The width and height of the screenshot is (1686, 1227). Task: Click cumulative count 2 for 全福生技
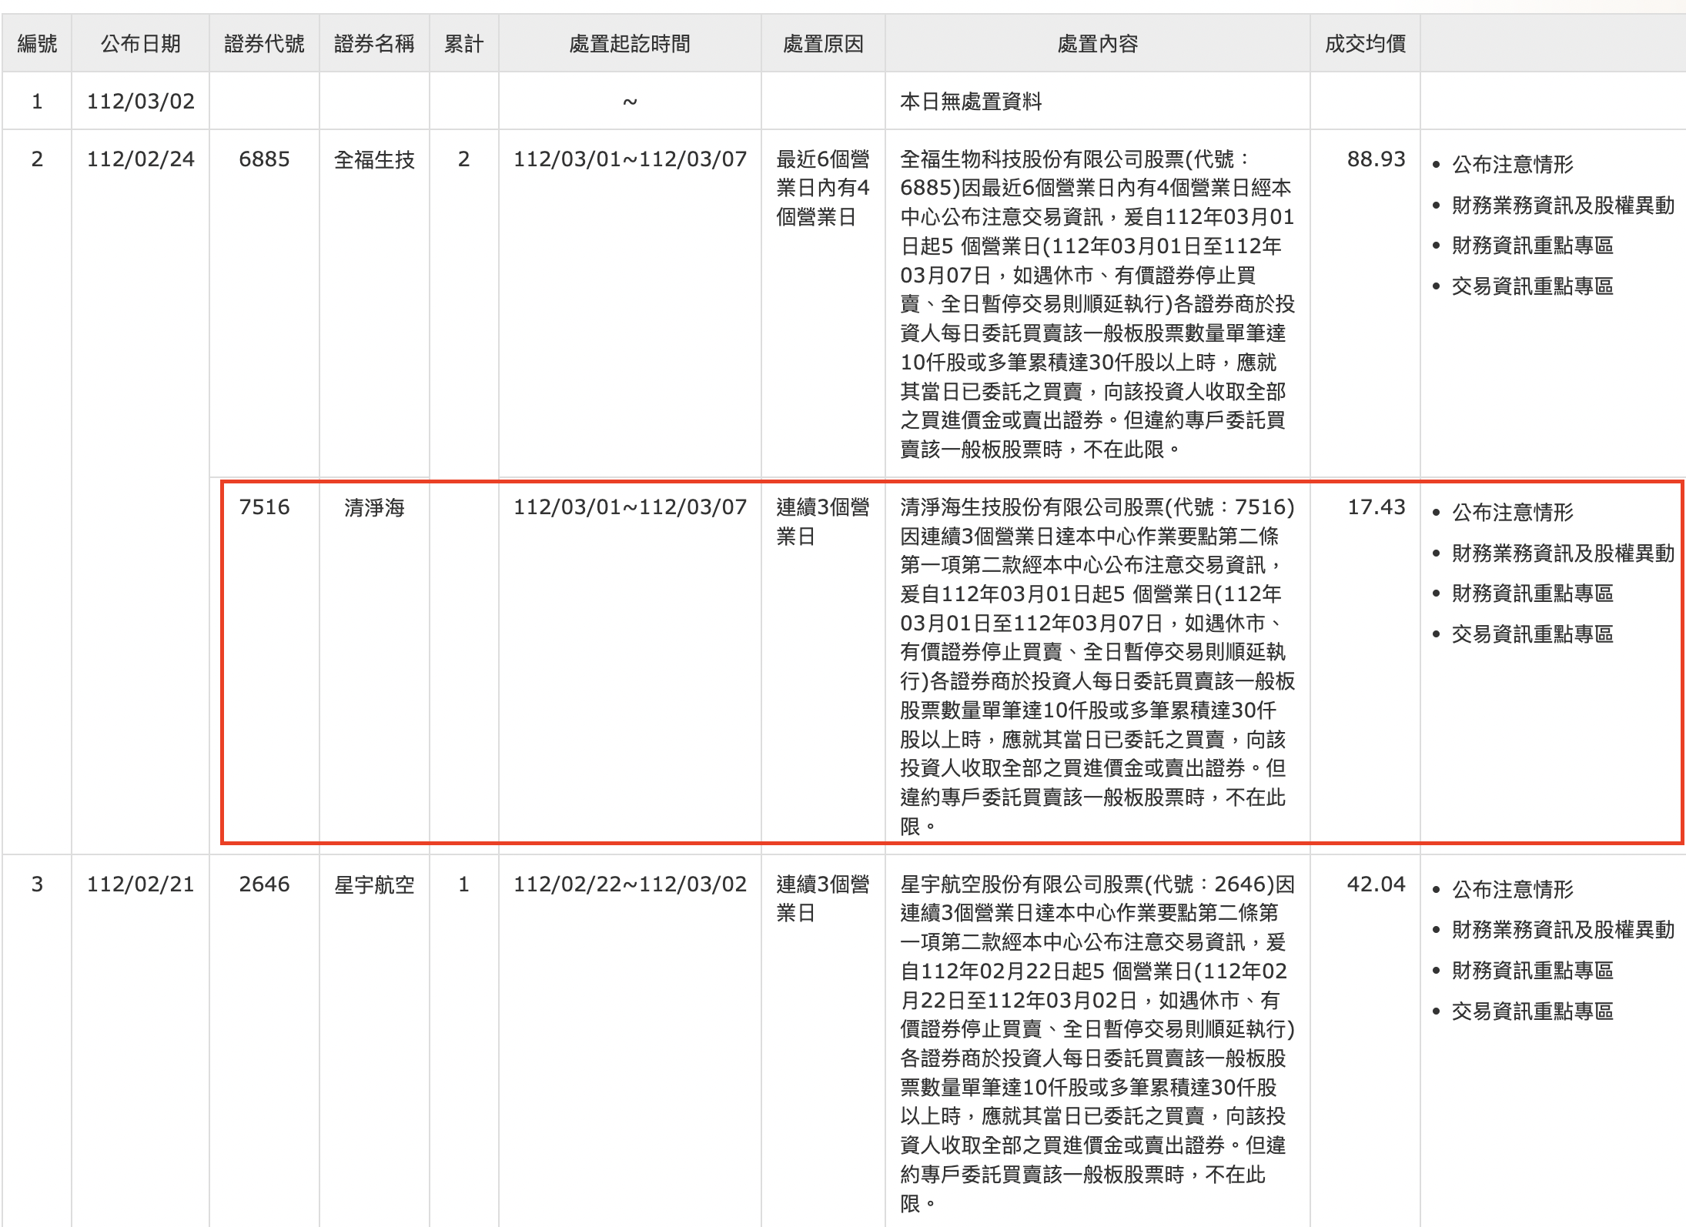click(463, 159)
